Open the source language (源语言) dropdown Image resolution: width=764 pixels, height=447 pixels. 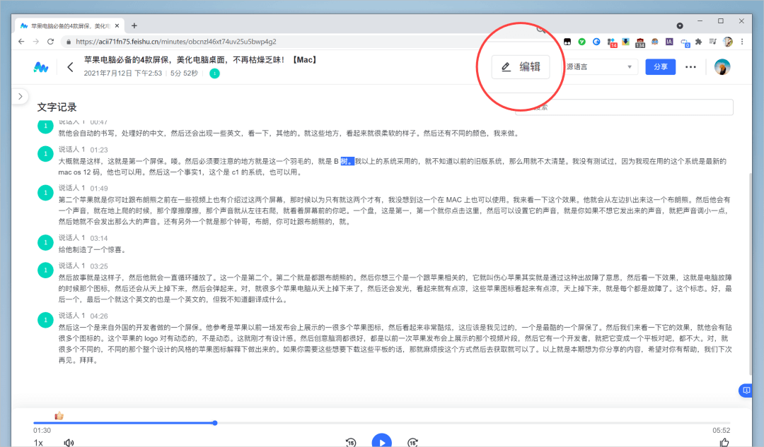click(600, 66)
